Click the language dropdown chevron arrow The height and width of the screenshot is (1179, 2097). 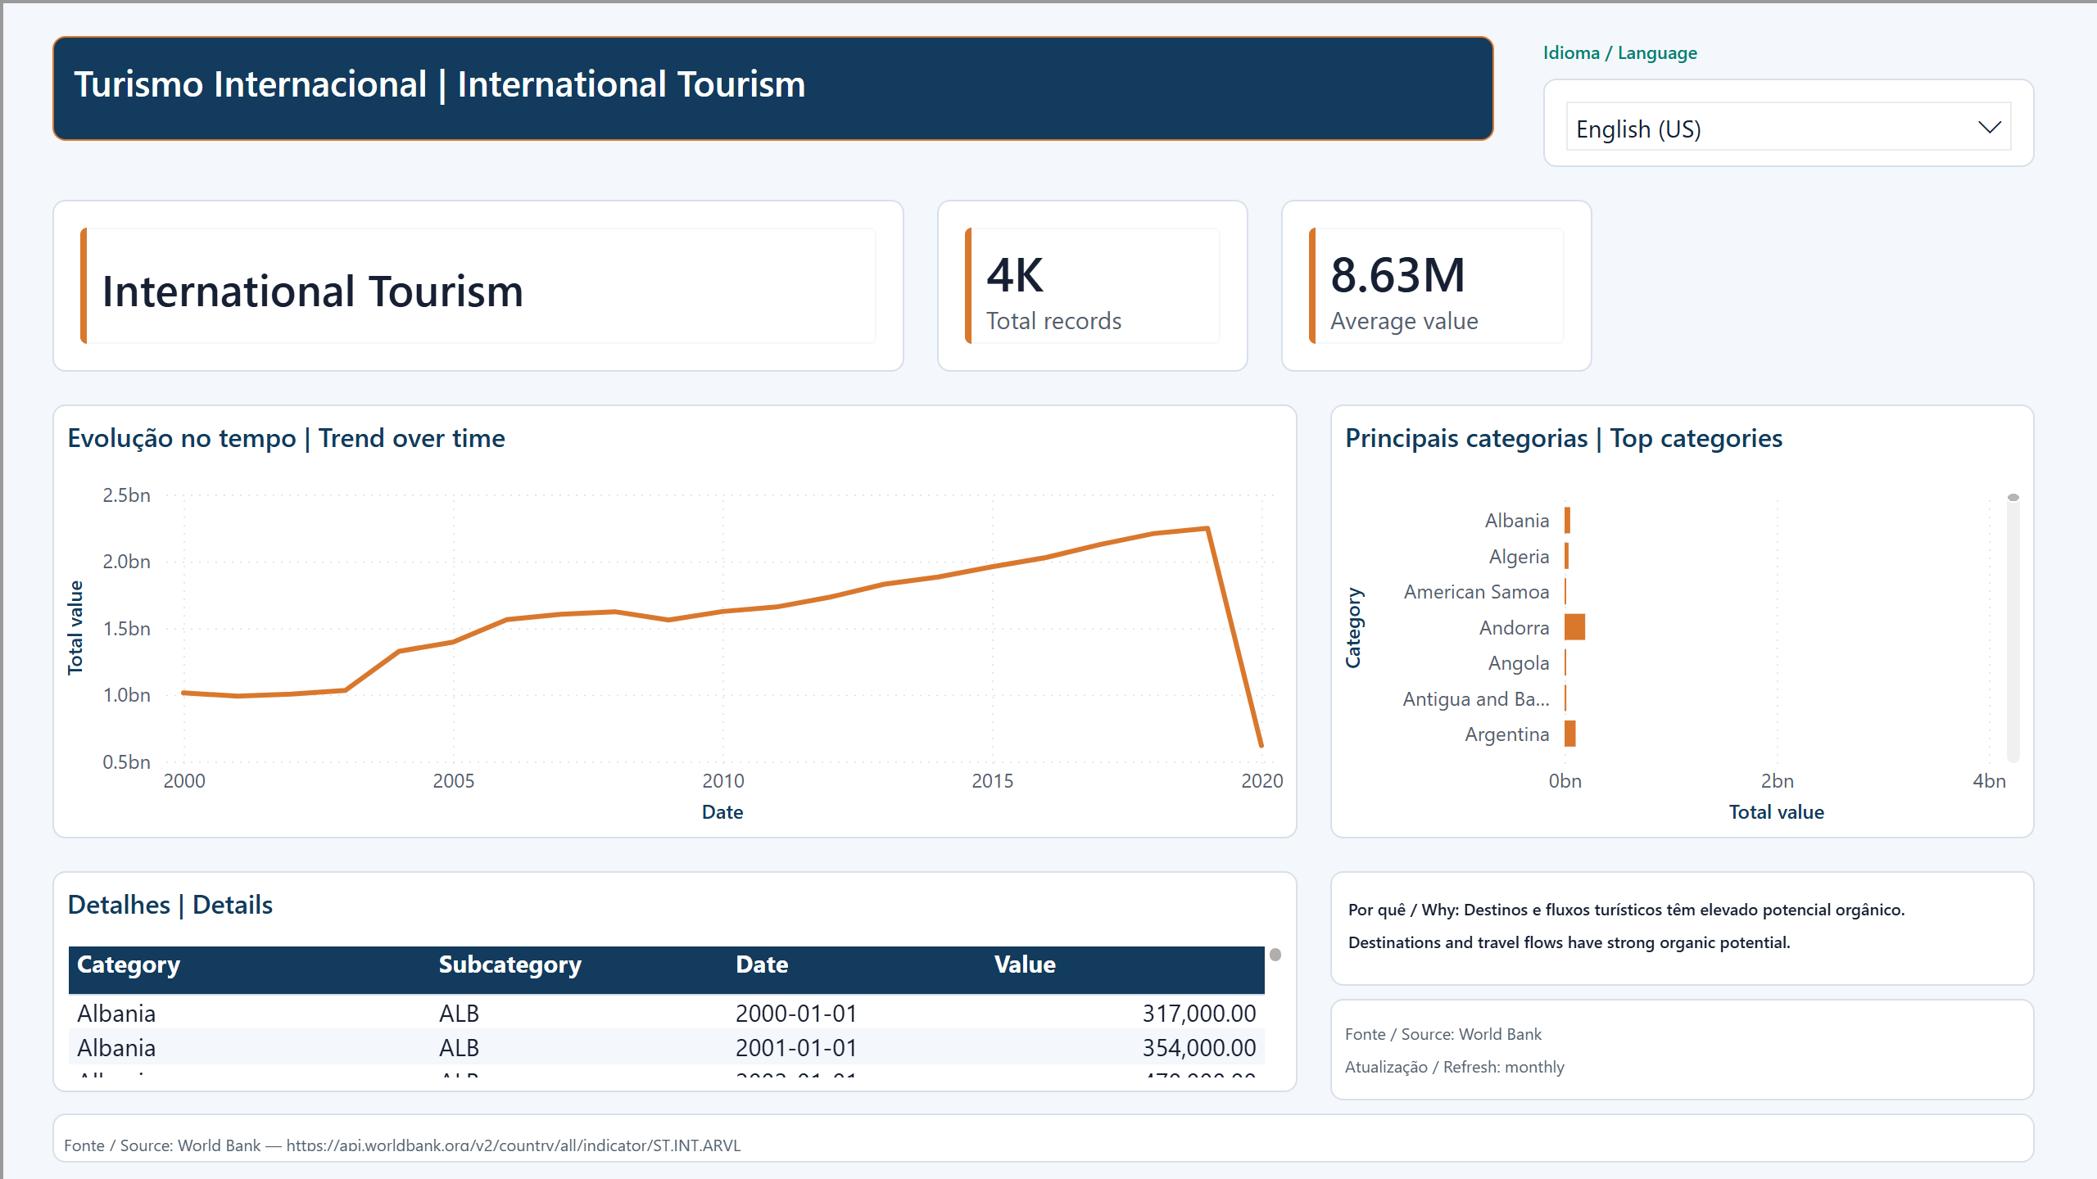(x=1989, y=128)
